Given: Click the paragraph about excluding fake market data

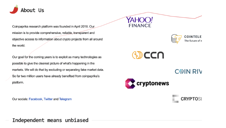Looking at the screenshot, I should coord(58,70).
